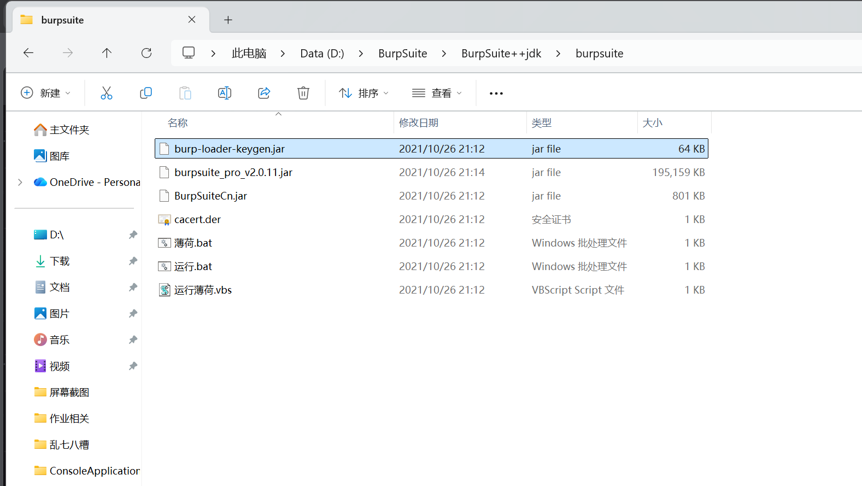The height and width of the screenshot is (486, 862).
Task: Open 图片 folder in sidebar
Action: 52,313
